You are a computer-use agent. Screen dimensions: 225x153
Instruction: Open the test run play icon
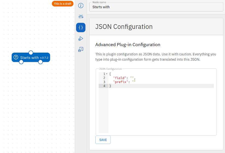pyautogui.click(x=81, y=39)
